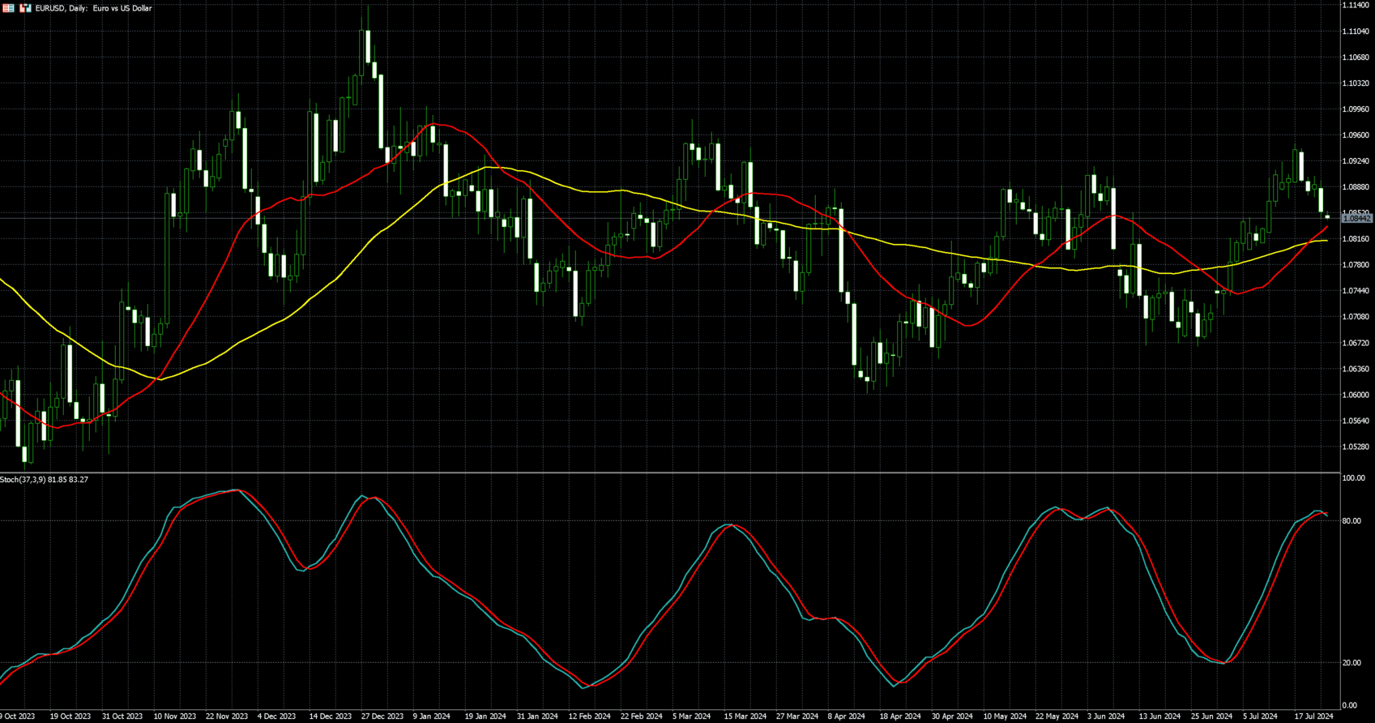This screenshot has height=723, width=1375.
Task: Click the 100.00 label on stochastic scale
Action: [x=1353, y=479]
